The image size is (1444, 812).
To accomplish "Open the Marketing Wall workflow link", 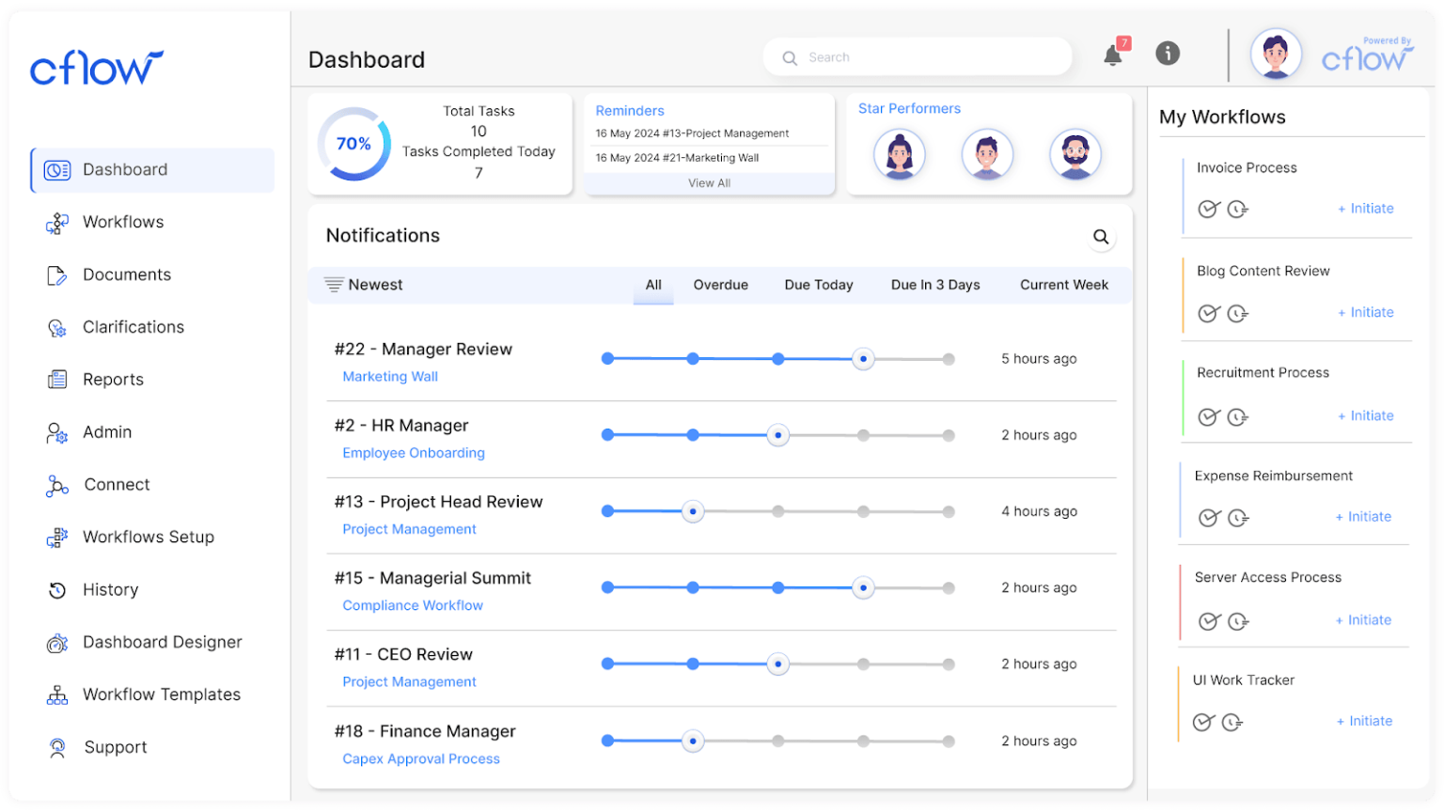I will (390, 376).
